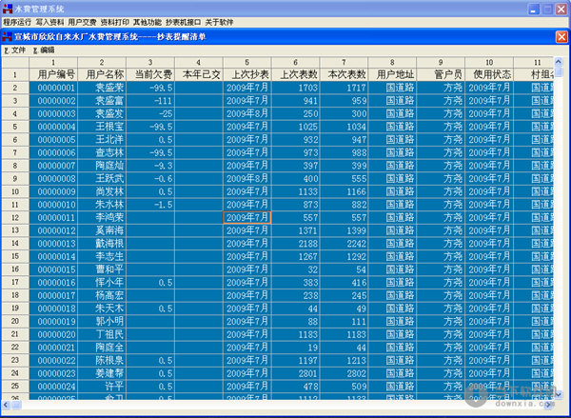
Task: Click user ID cell 00000024
Action: pyautogui.click(x=53, y=387)
